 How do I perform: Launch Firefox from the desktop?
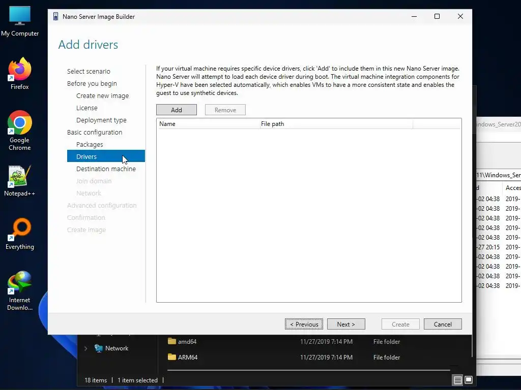(x=20, y=73)
